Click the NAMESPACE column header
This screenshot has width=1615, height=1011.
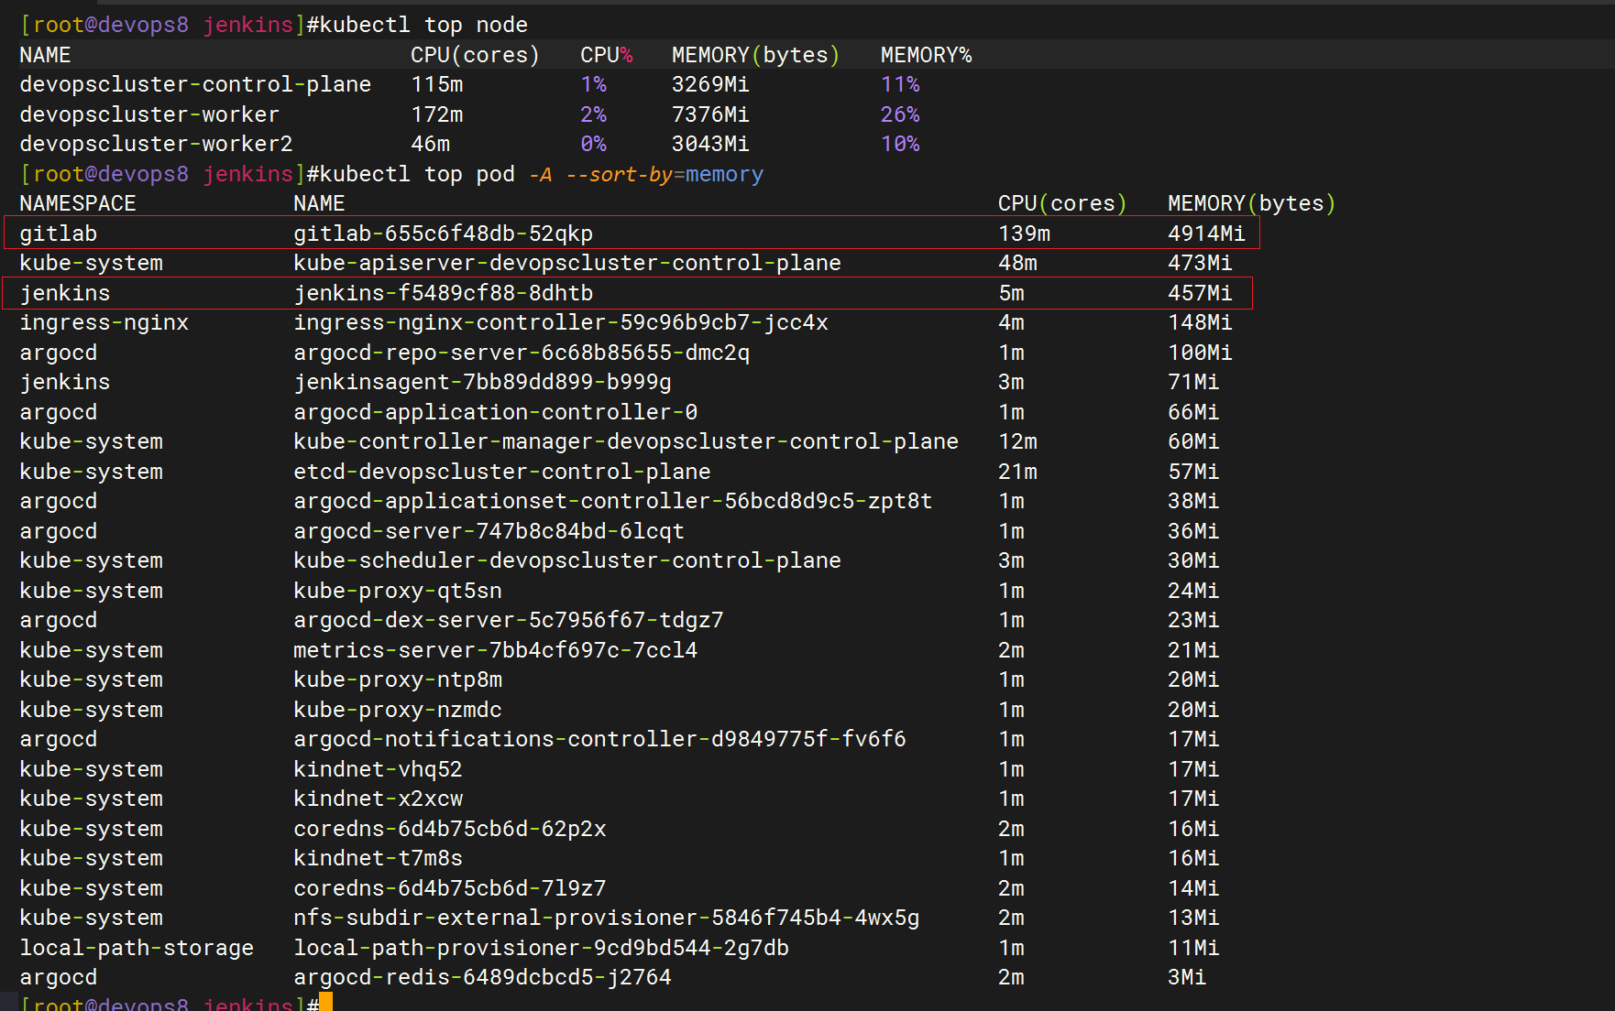[78, 203]
